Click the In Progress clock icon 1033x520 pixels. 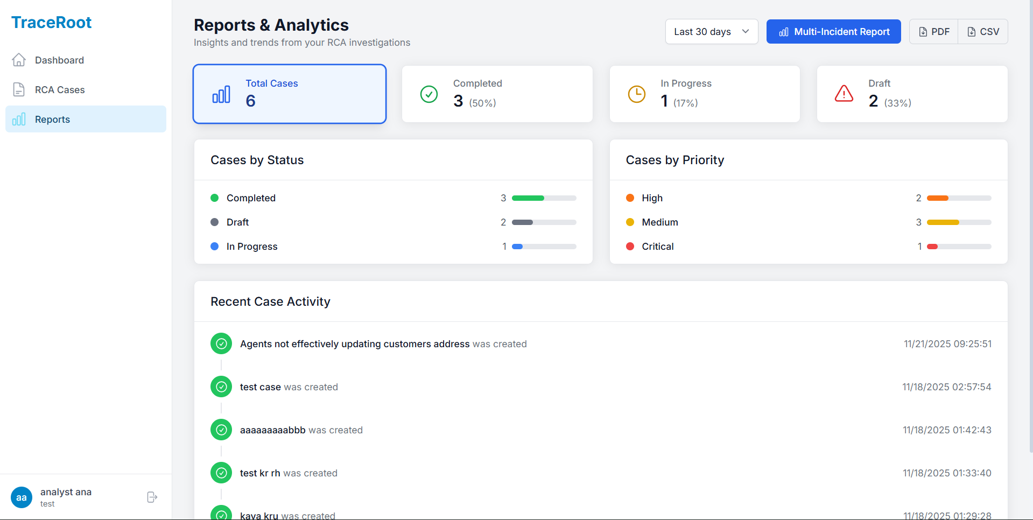(636, 94)
